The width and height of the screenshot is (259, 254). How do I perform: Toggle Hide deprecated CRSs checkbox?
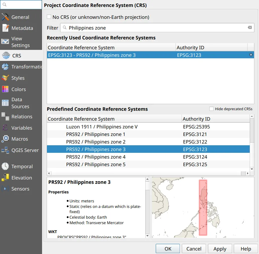[x=211, y=109]
